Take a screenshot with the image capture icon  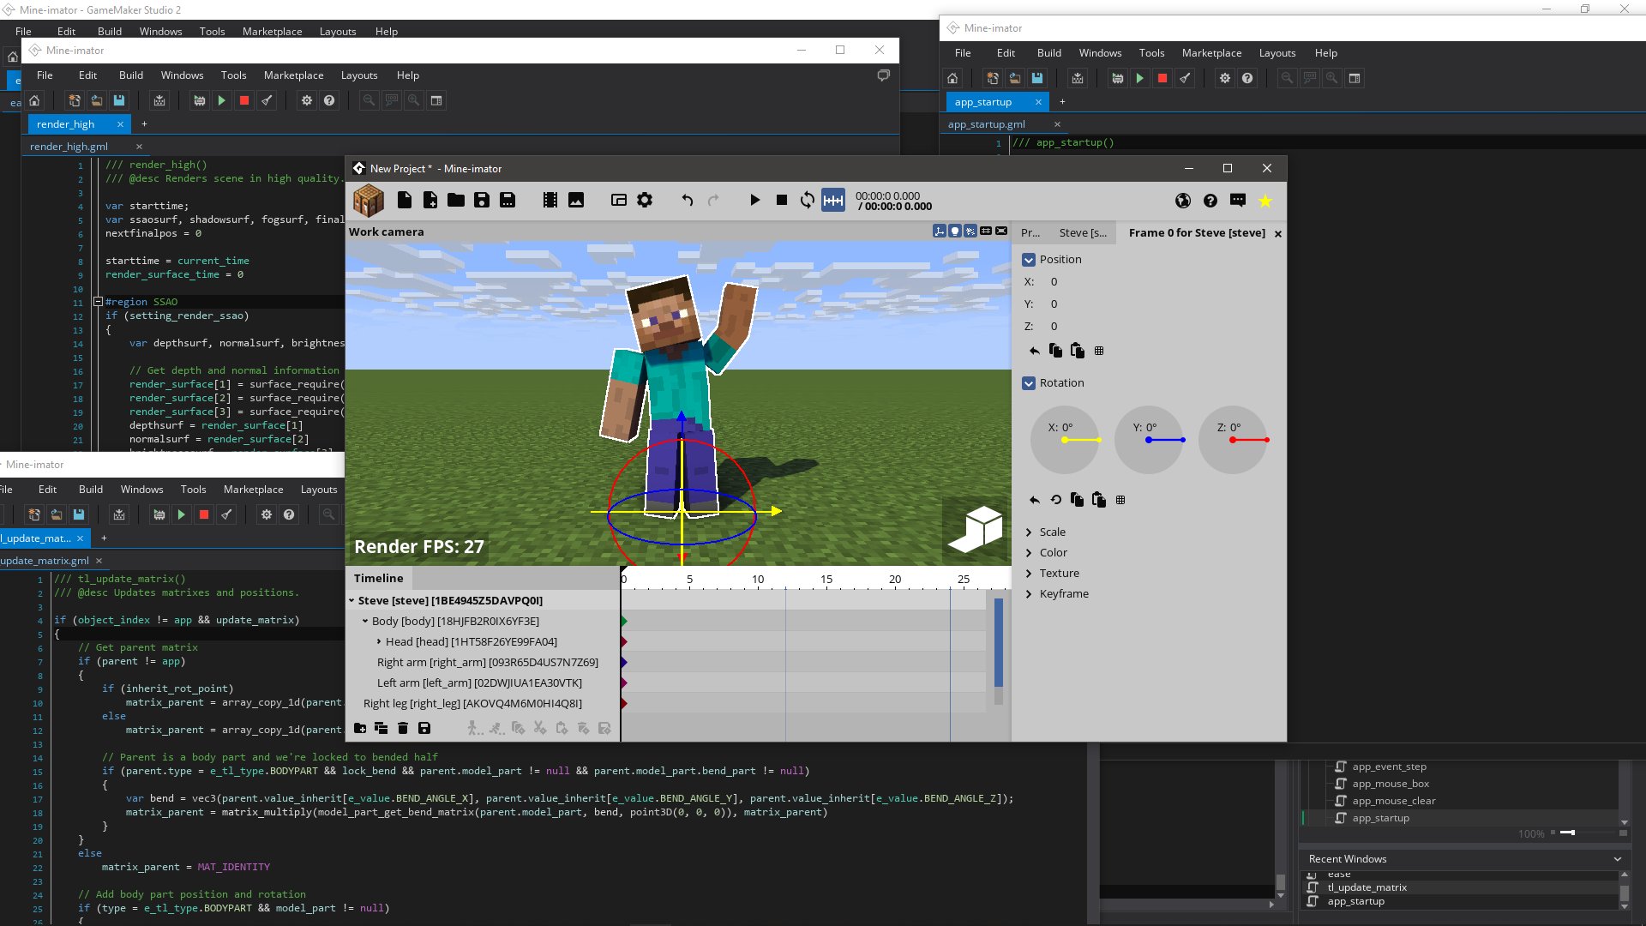[x=575, y=200]
